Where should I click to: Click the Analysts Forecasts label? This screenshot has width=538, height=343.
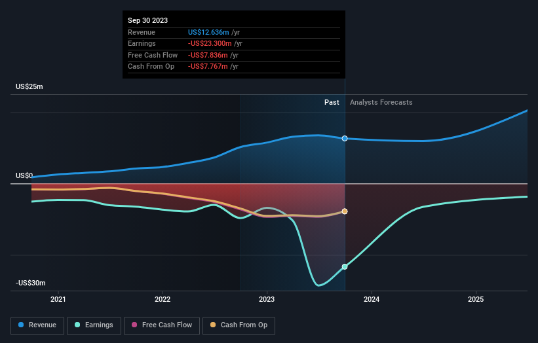[381, 103]
